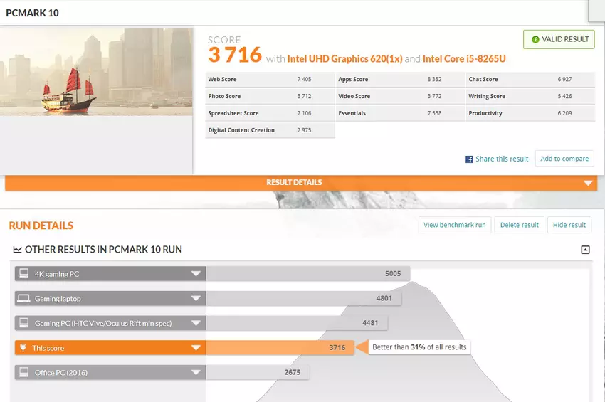Expand the Gaming laptop dropdown arrow
This screenshot has height=402, width=605.
click(195, 299)
